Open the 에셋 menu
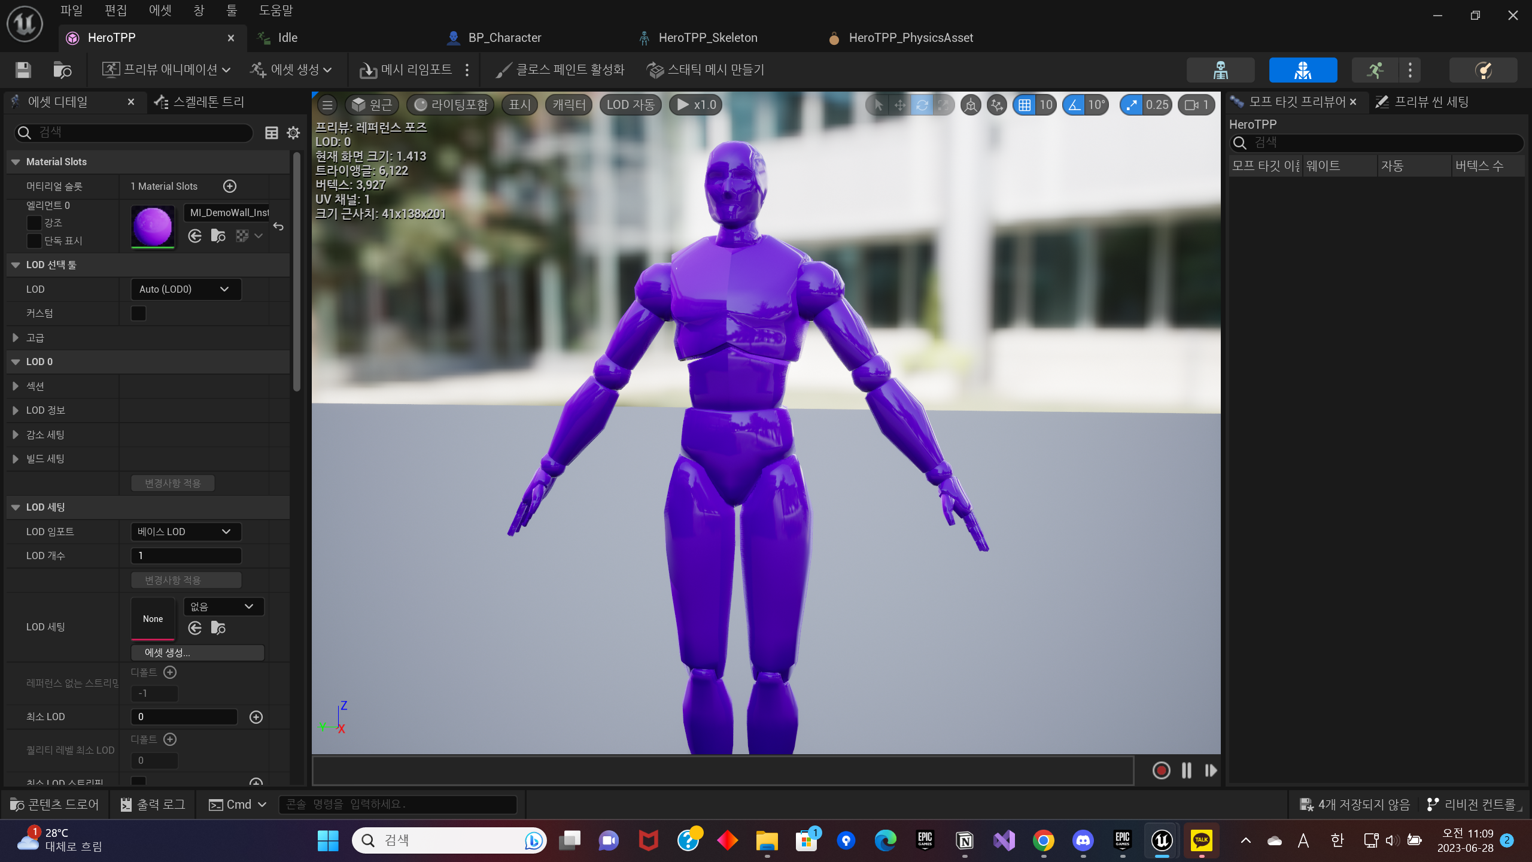The width and height of the screenshot is (1532, 862). 160,10
